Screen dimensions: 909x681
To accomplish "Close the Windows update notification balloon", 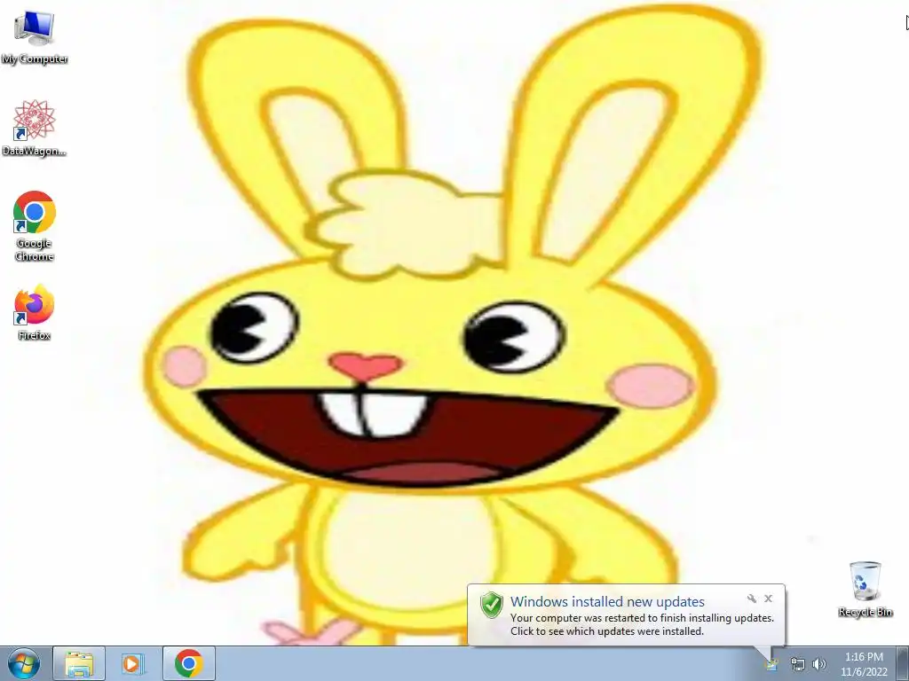I will [768, 599].
